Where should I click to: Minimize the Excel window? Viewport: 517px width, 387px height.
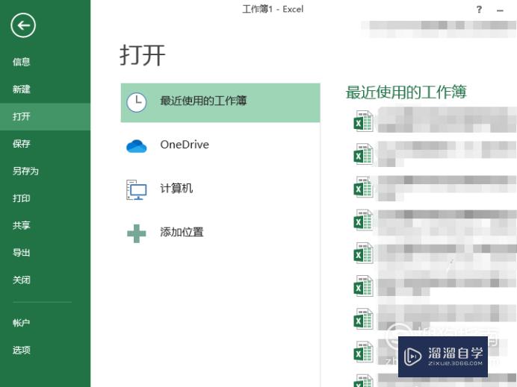click(x=500, y=11)
